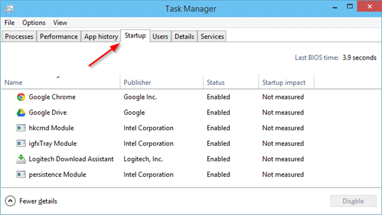Click the Google Chrome icon in the list
Screen dimensions: 382x215
click(x=21, y=97)
